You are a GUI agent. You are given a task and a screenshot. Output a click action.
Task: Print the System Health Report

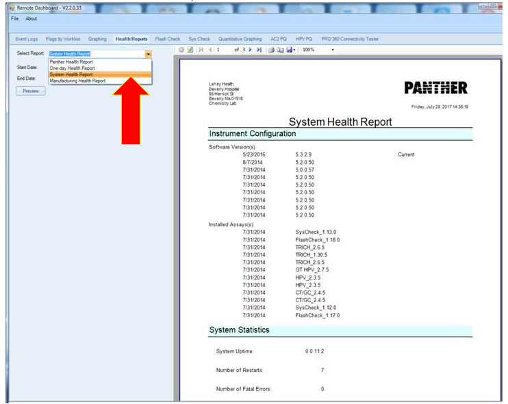271,50
